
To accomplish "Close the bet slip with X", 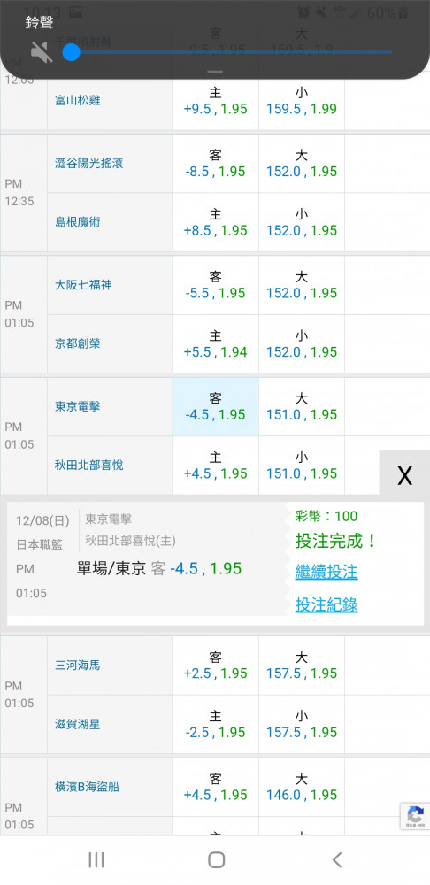I will coord(404,476).
